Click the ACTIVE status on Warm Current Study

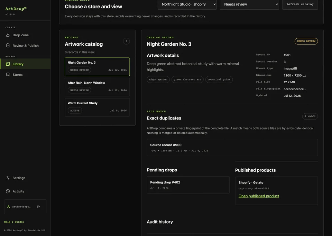point(75,111)
